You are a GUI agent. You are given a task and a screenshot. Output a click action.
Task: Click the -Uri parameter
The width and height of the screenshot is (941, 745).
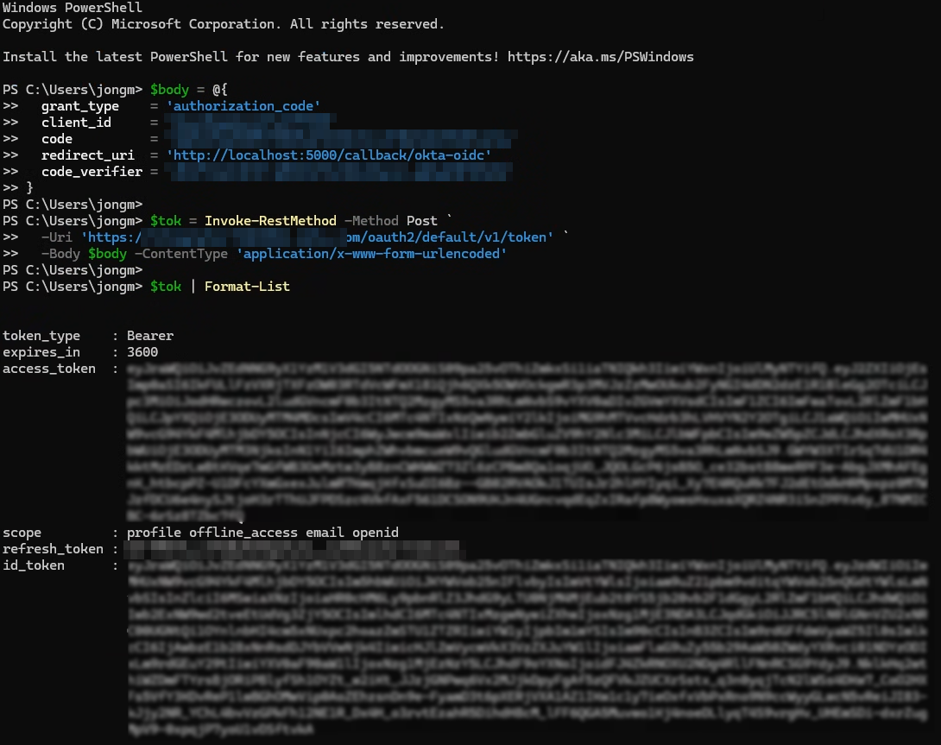(x=56, y=237)
